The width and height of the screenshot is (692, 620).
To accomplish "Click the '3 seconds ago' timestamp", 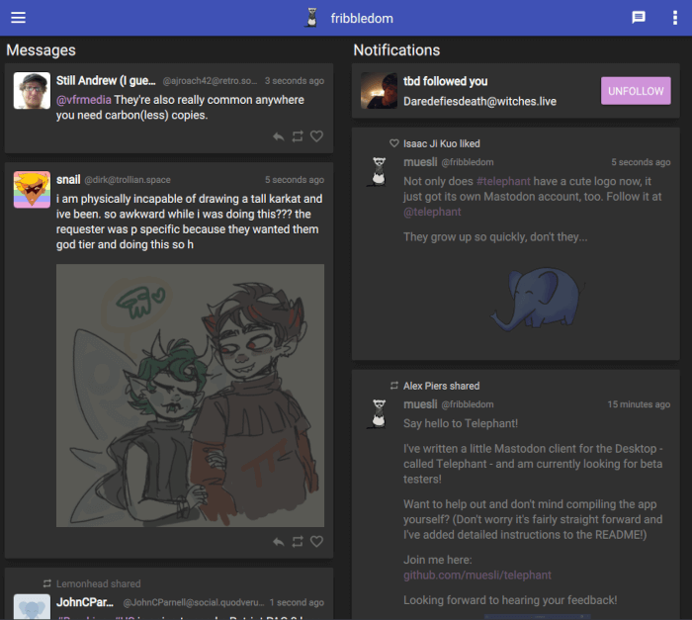I will [x=295, y=81].
